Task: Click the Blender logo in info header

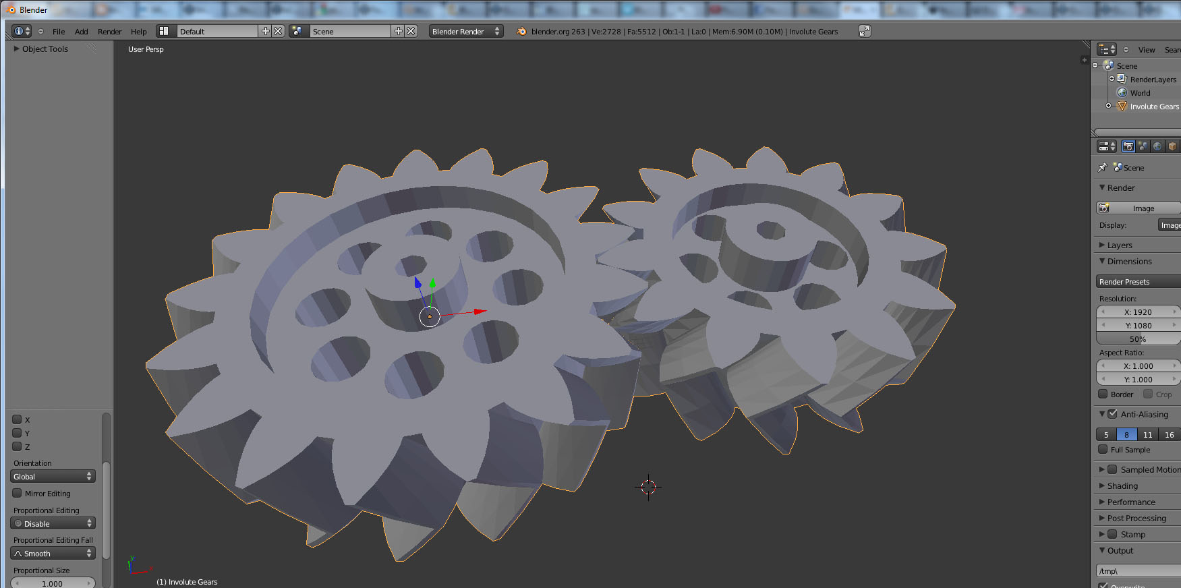Action: 521,32
